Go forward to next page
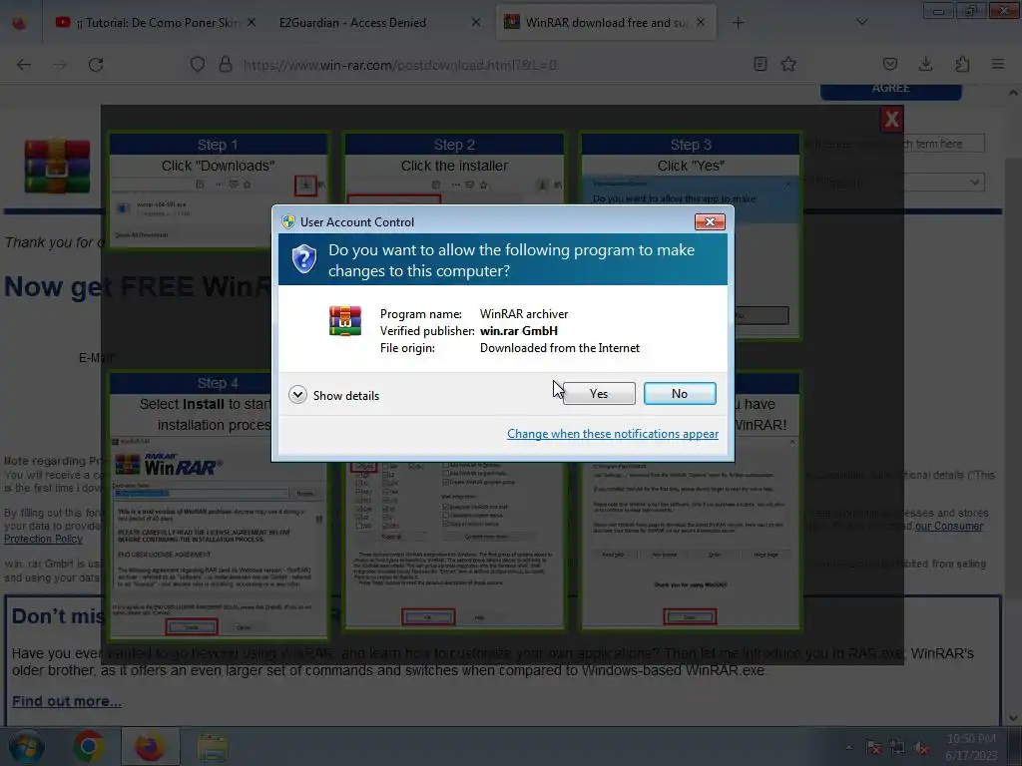1022x766 pixels. tap(60, 65)
